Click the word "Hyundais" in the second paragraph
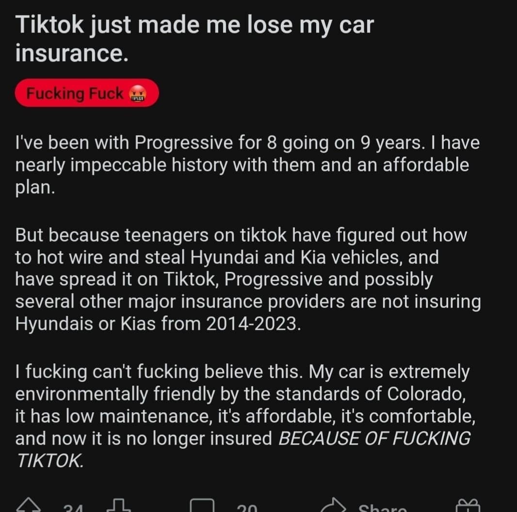 55,324
